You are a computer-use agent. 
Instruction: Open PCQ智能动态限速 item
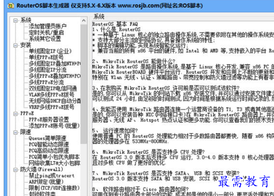(x=49, y=144)
